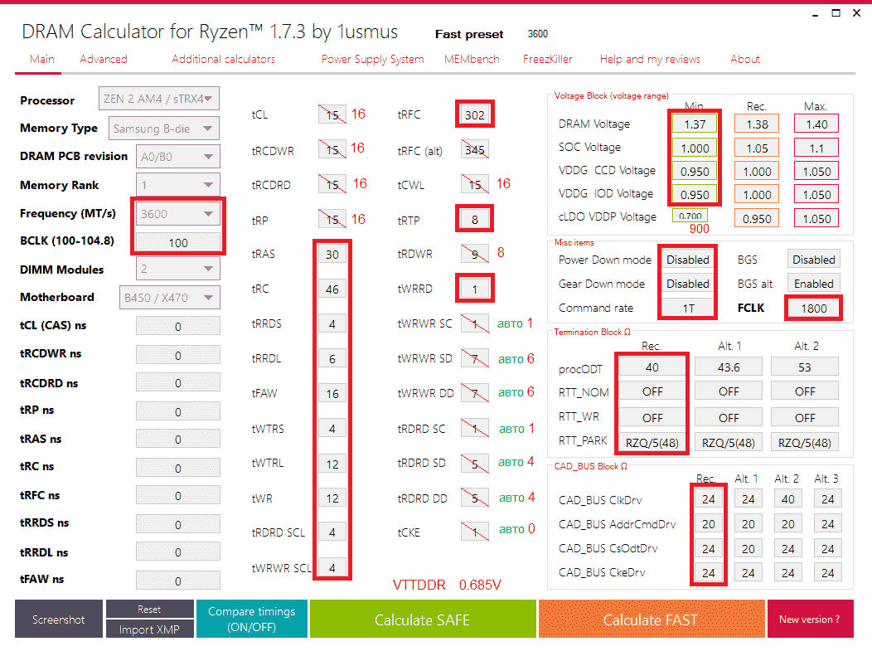Image resolution: width=872 pixels, height=656 pixels.
Task: Click the tRCDWR ns input field
Action: pos(178,354)
